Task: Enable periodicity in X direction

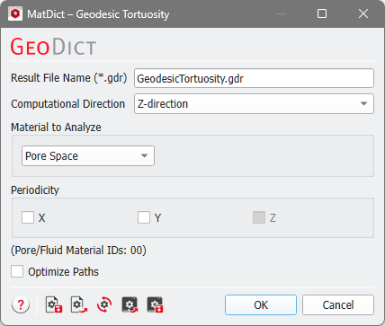Action: [x=28, y=217]
